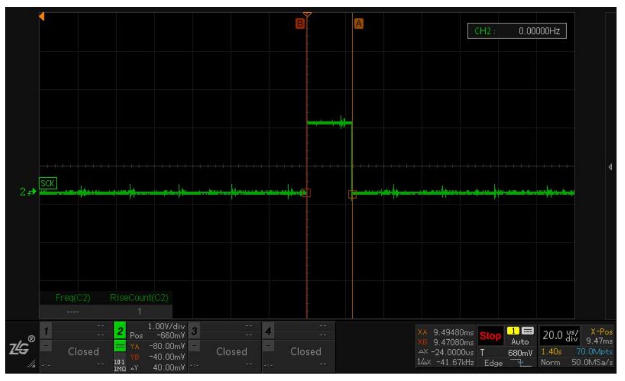
Task: Click the RiseCount value 1
Action: tap(139, 311)
